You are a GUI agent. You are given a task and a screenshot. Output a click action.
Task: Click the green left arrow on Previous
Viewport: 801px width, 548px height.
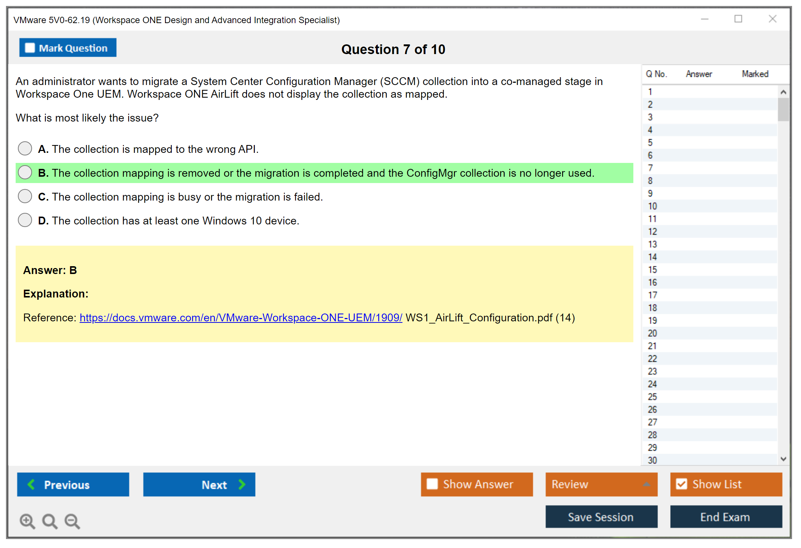pyautogui.click(x=31, y=484)
